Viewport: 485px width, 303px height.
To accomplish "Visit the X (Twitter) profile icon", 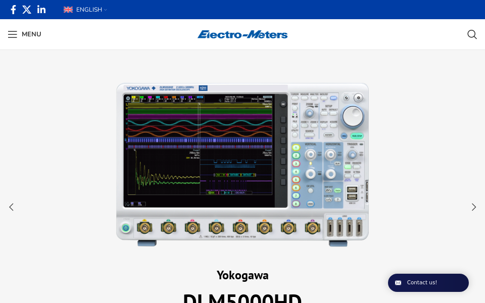I will coord(27,10).
